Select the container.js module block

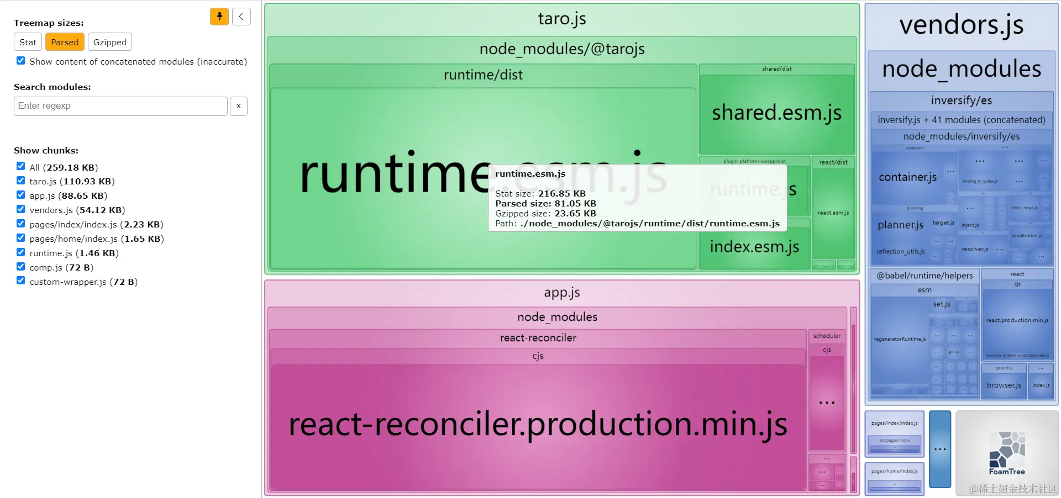click(x=907, y=177)
